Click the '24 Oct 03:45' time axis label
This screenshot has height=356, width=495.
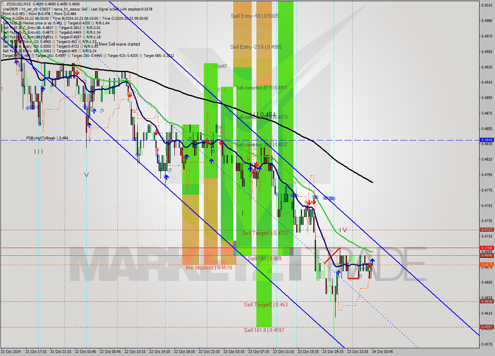[x=382, y=352]
